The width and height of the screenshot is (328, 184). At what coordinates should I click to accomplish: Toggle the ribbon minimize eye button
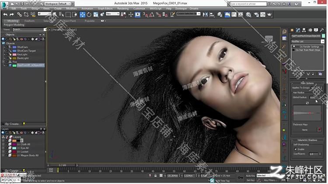[x=102, y=21]
